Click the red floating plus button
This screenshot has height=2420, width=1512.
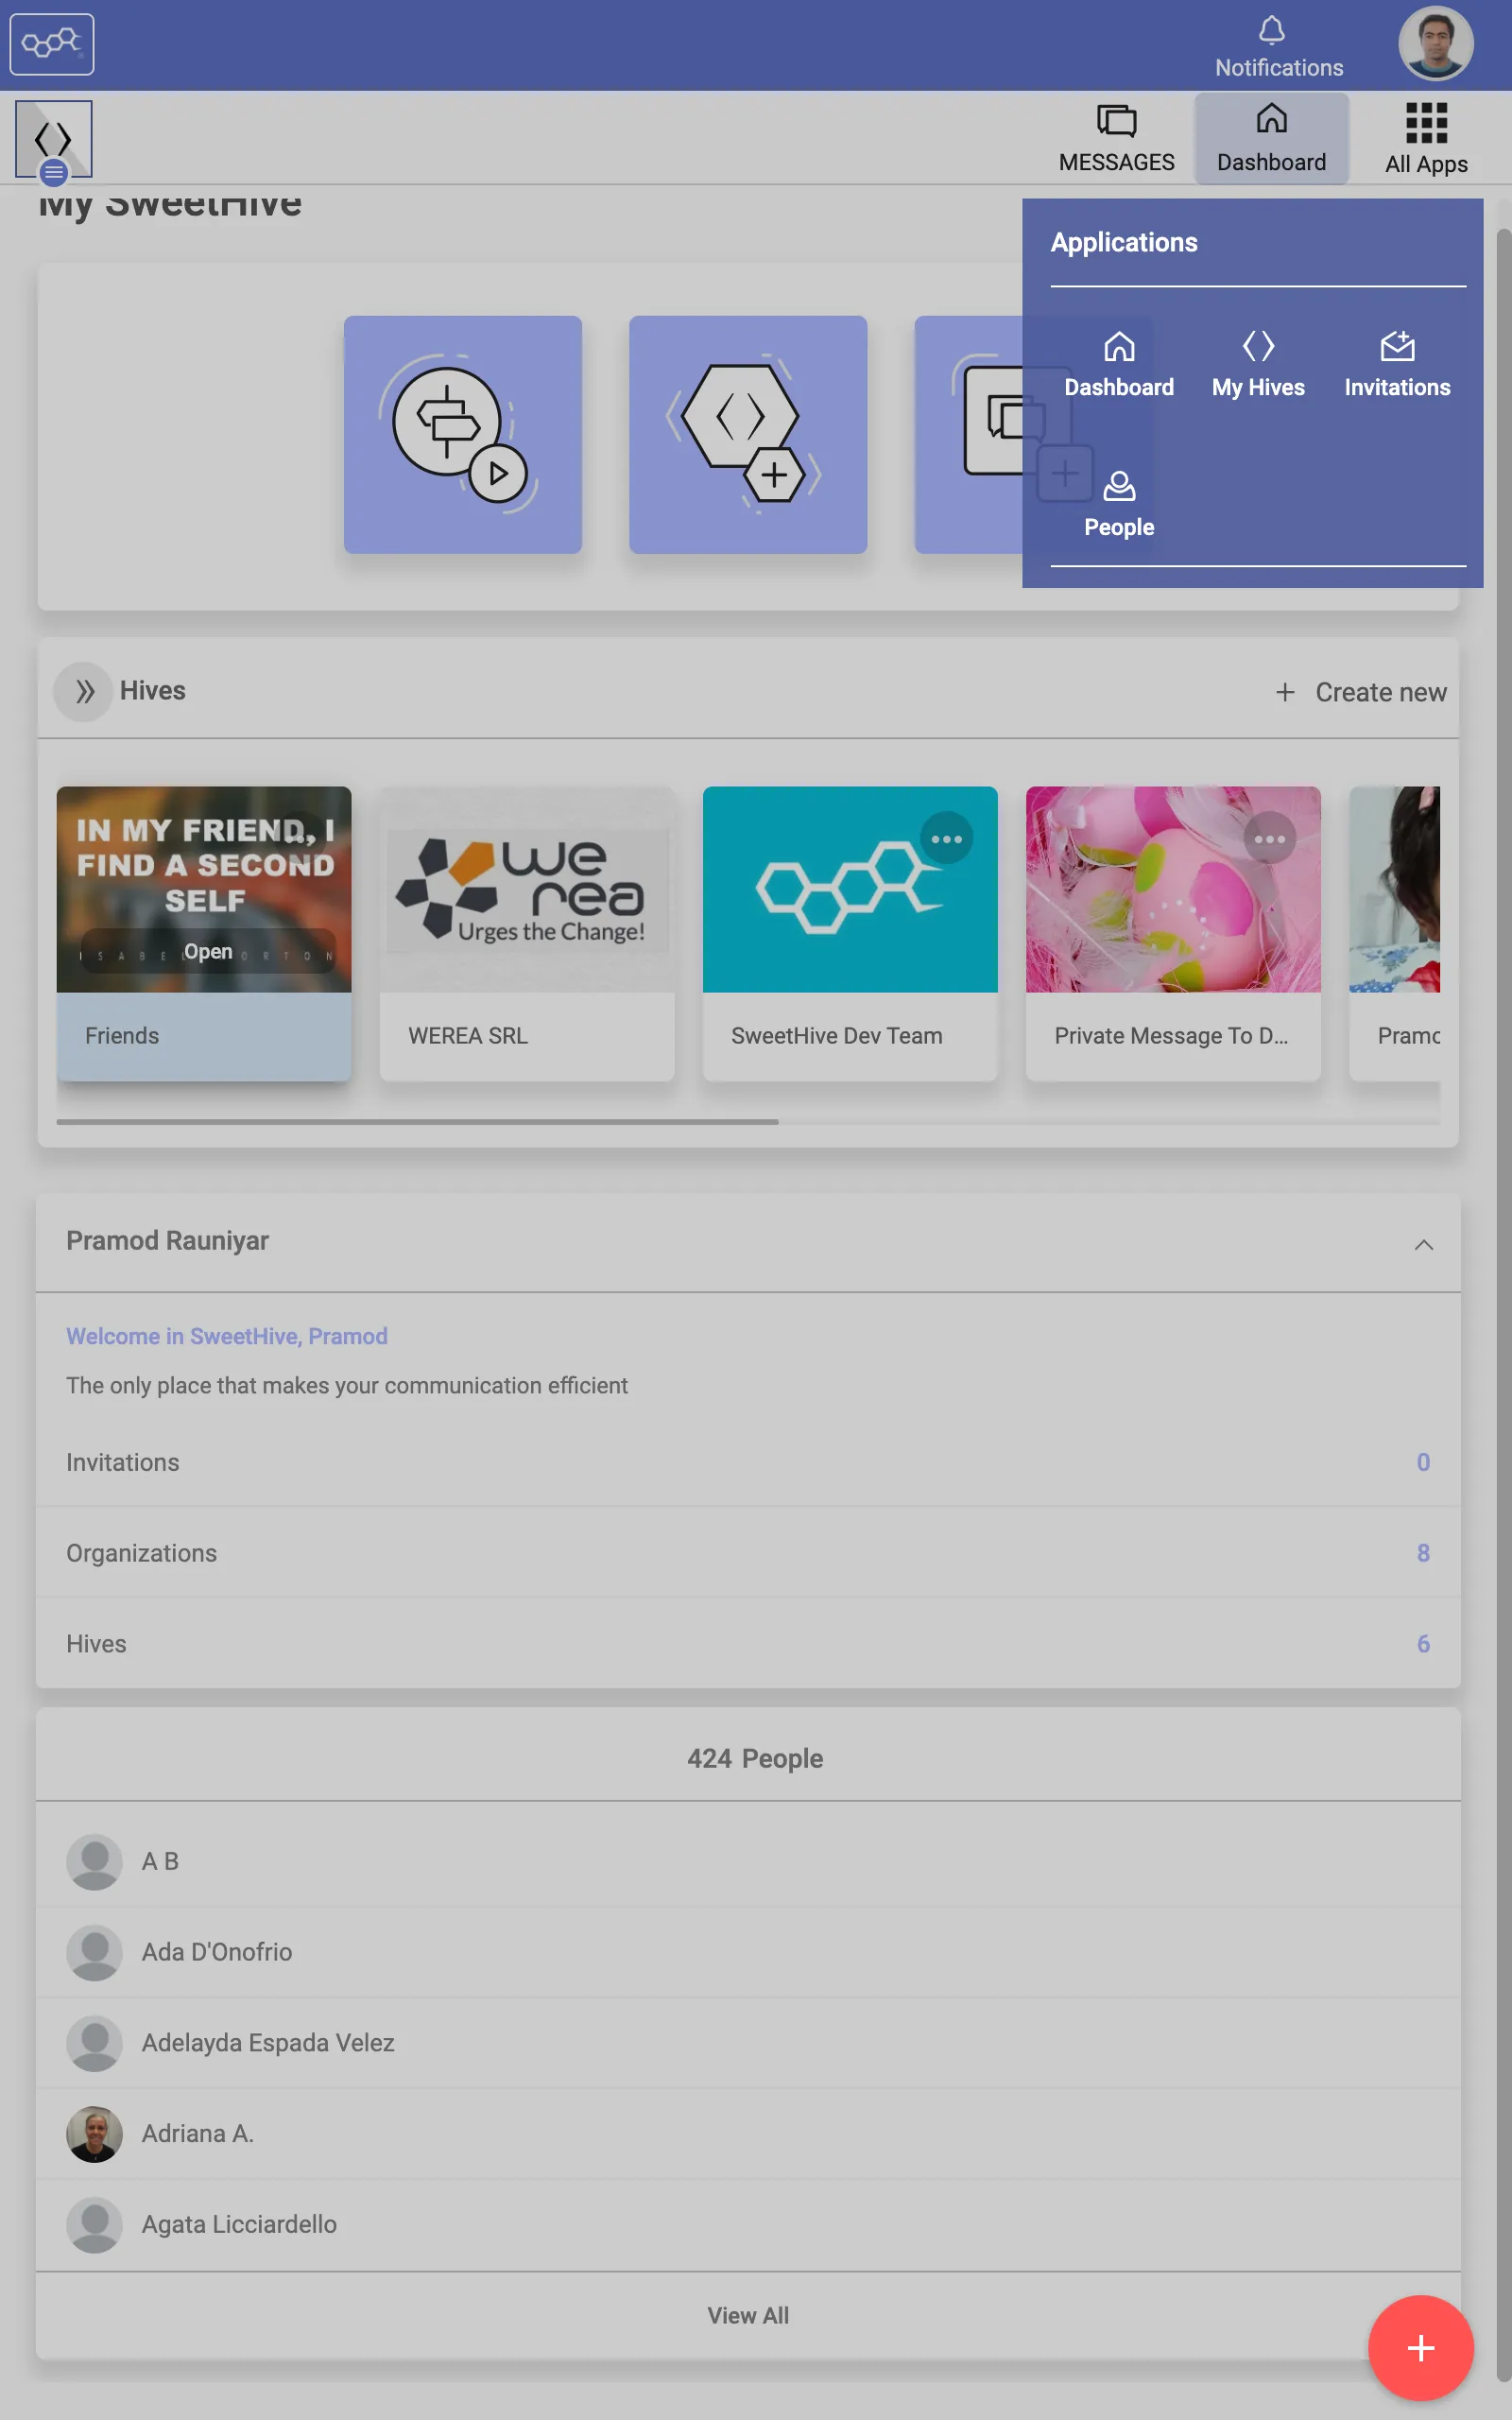[x=1420, y=2348]
